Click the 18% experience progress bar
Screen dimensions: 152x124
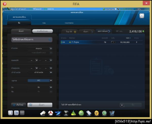tap(139, 9)
